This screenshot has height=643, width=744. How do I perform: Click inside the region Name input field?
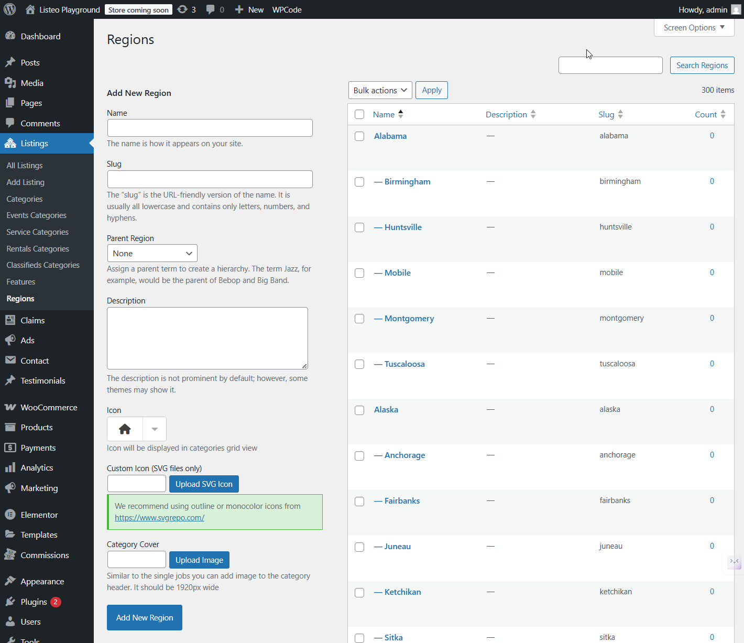click(x=210, y=128)
